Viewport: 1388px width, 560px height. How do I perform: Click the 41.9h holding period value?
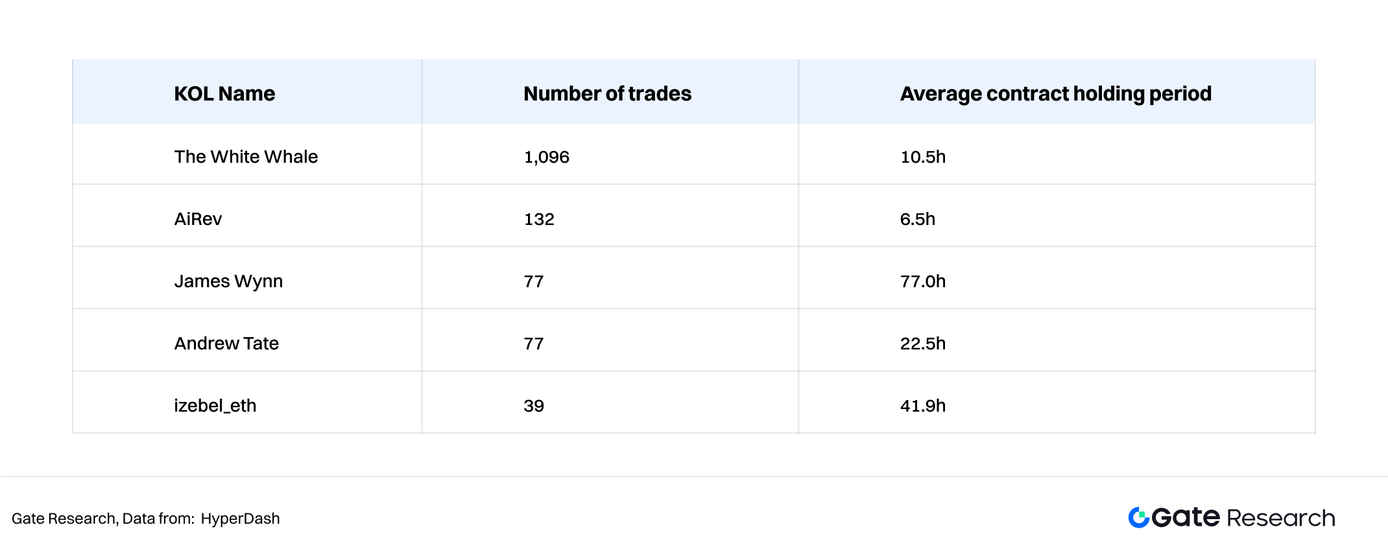pyautogui.click(x=923, y=406)
